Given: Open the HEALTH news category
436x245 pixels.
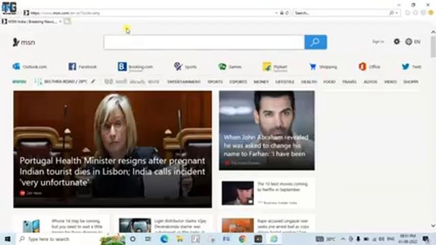Looking at the screenshot, I should (x=309, y=82).
